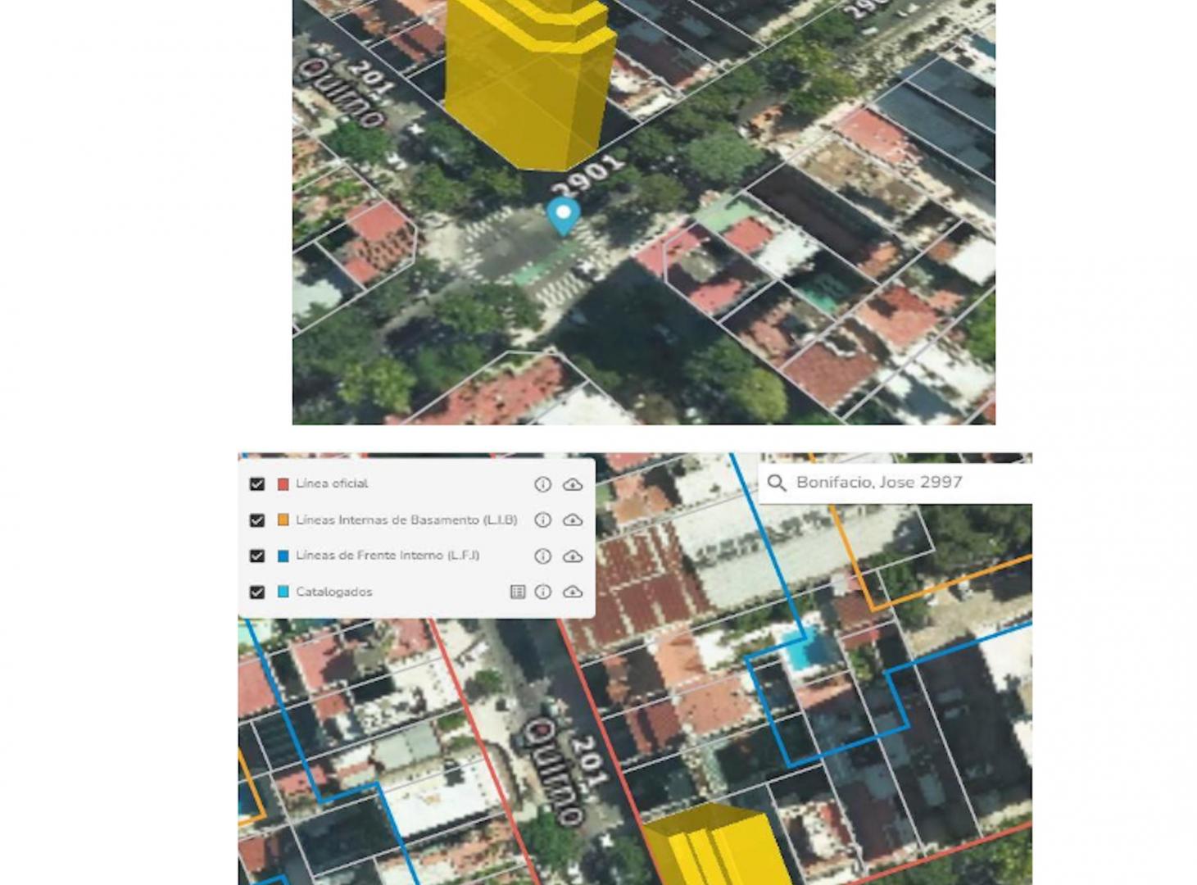The width and height of the screenshot is (1197, 885).
Task: Uncheck the Línea oficial layer checkbox
Action: [257, 484]
